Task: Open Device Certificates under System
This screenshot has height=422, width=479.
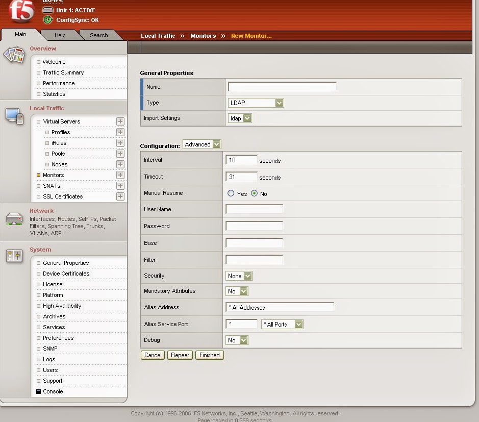Action: click(x=66, y=274)
